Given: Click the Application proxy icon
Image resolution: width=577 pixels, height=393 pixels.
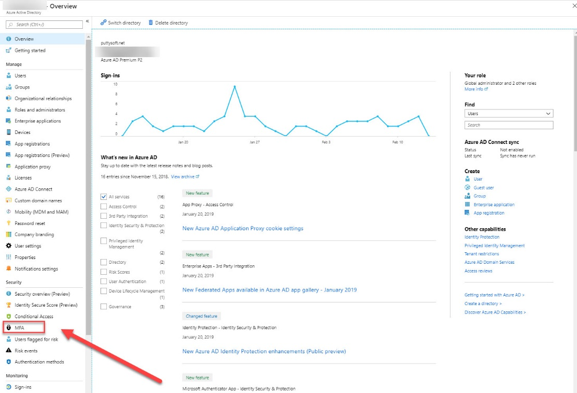Looking at the screenshot, I should tap(9, 166).
